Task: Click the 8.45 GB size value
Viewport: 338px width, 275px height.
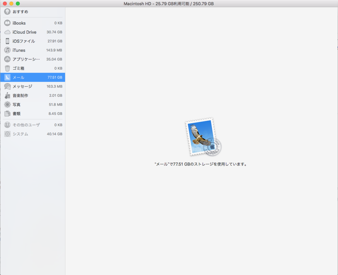Action: pyautogui.click(x=55, y=114)
